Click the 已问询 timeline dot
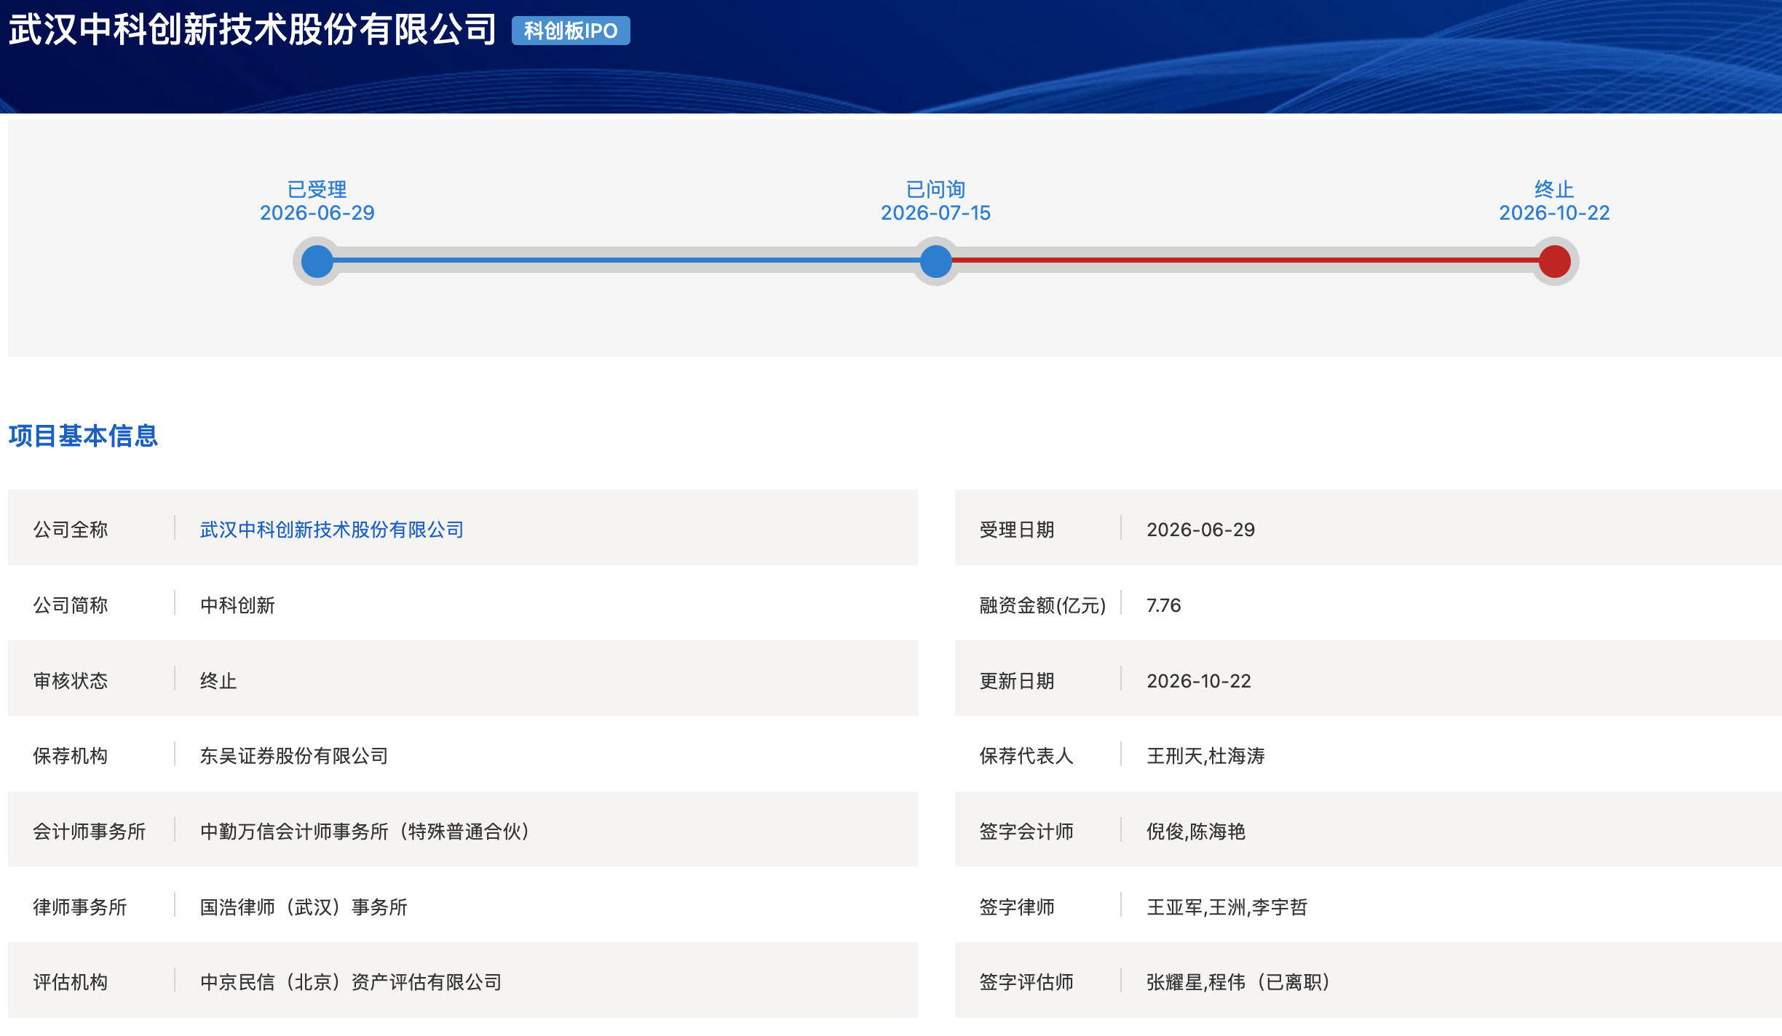 coord(936,261)
